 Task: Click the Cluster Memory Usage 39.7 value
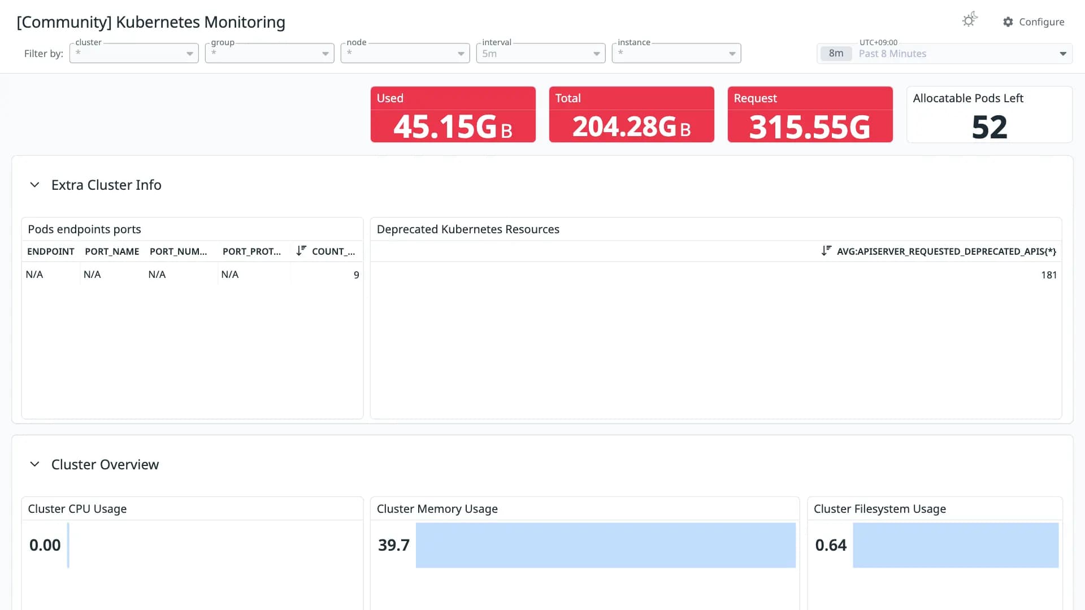[x=394, y=545]
